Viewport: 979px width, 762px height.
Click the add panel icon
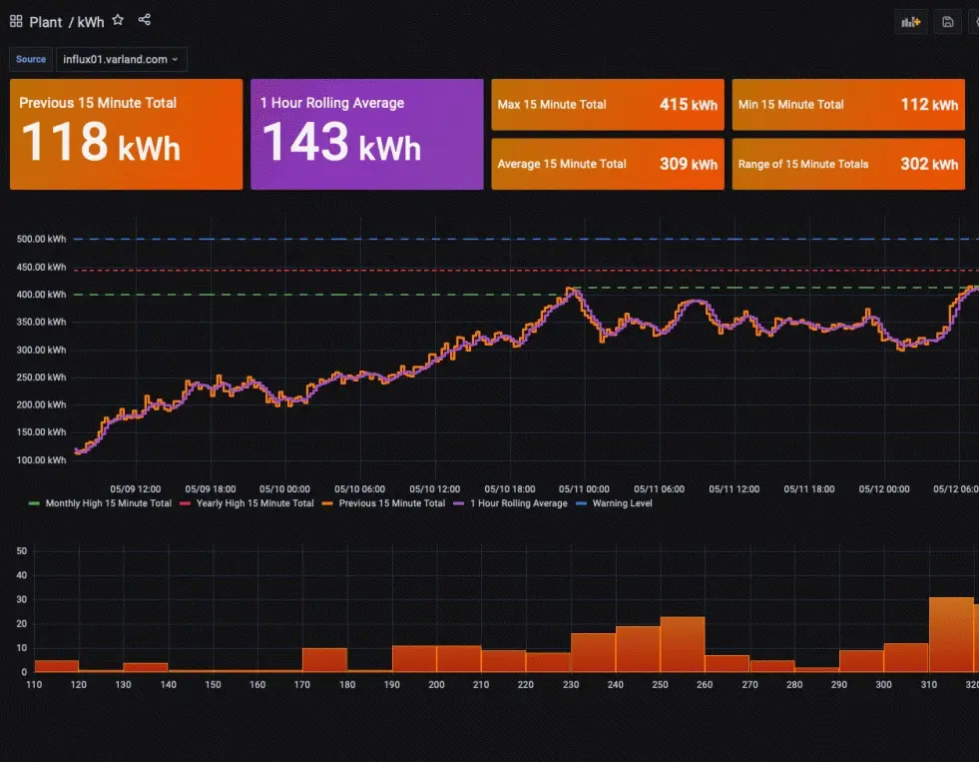pyautogui.click(x=909, y=21)
